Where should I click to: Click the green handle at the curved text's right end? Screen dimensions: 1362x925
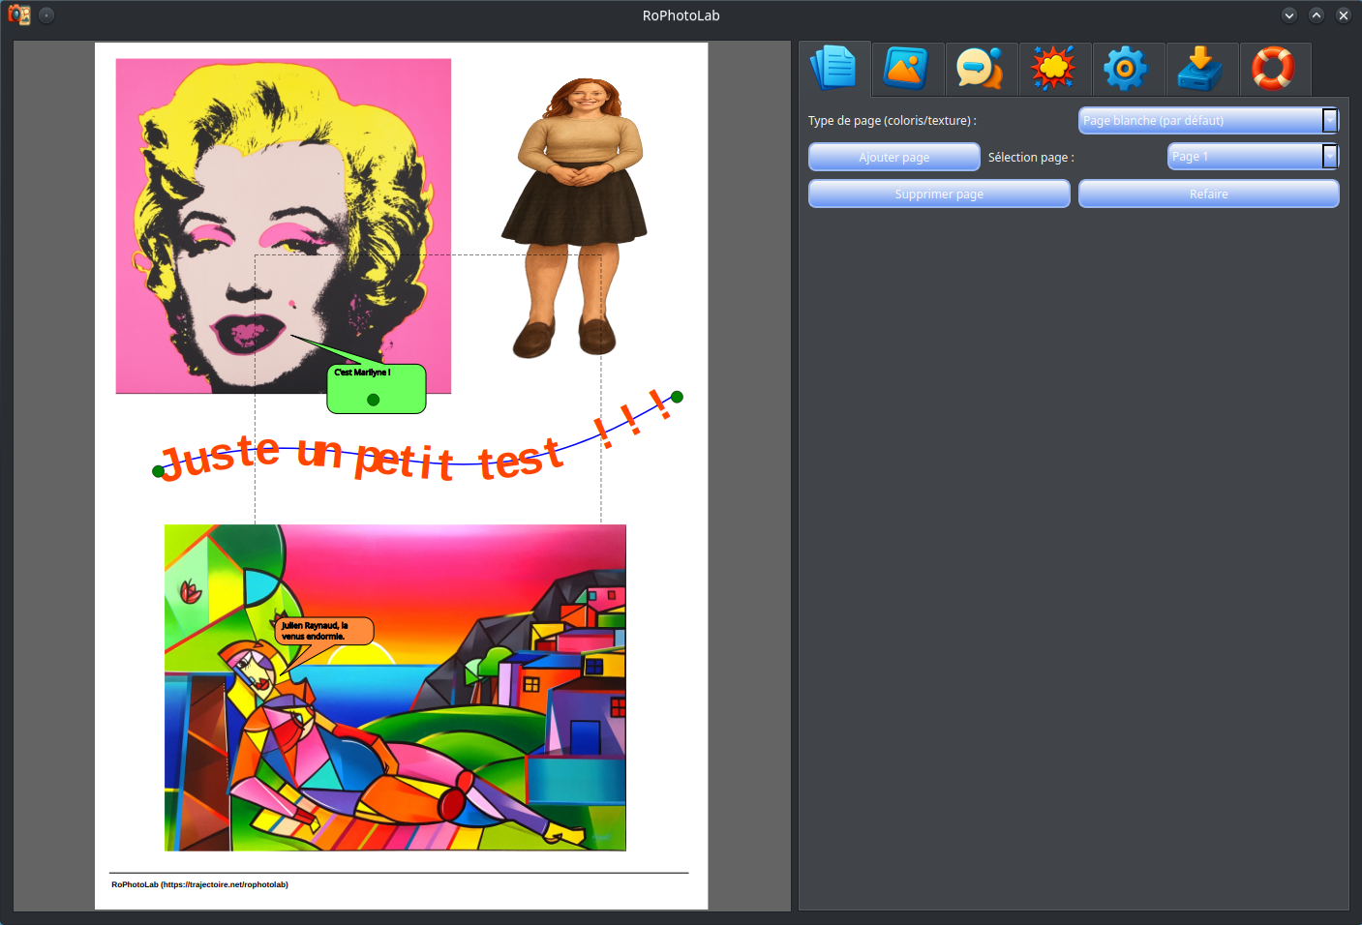(678, 397)
